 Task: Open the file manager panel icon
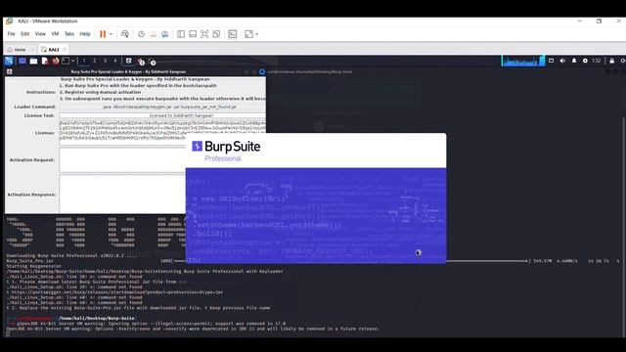click(33, 61)
